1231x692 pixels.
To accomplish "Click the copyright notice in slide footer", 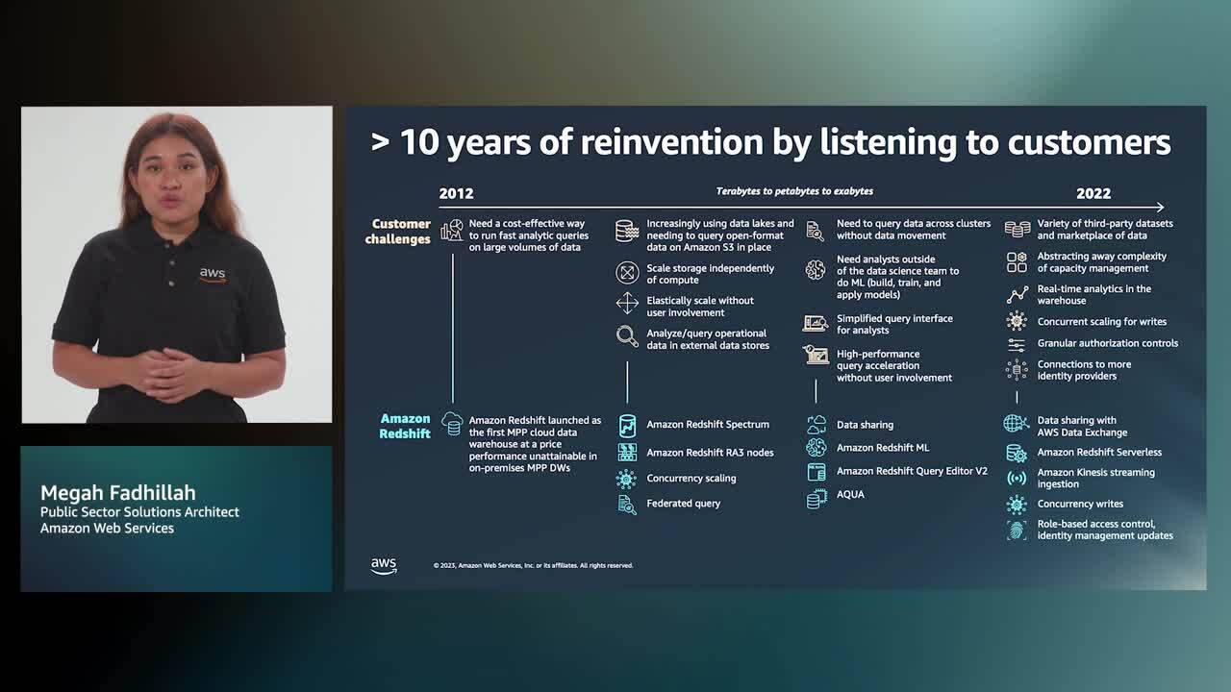I will click(x=533, y=566).
